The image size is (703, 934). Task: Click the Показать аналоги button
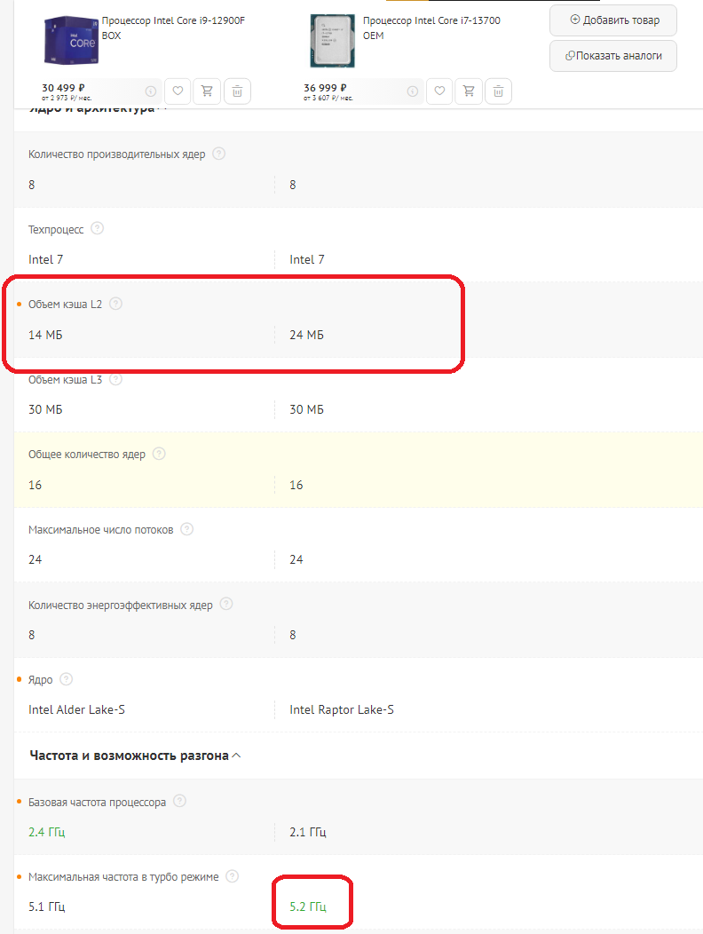point(613,56)
